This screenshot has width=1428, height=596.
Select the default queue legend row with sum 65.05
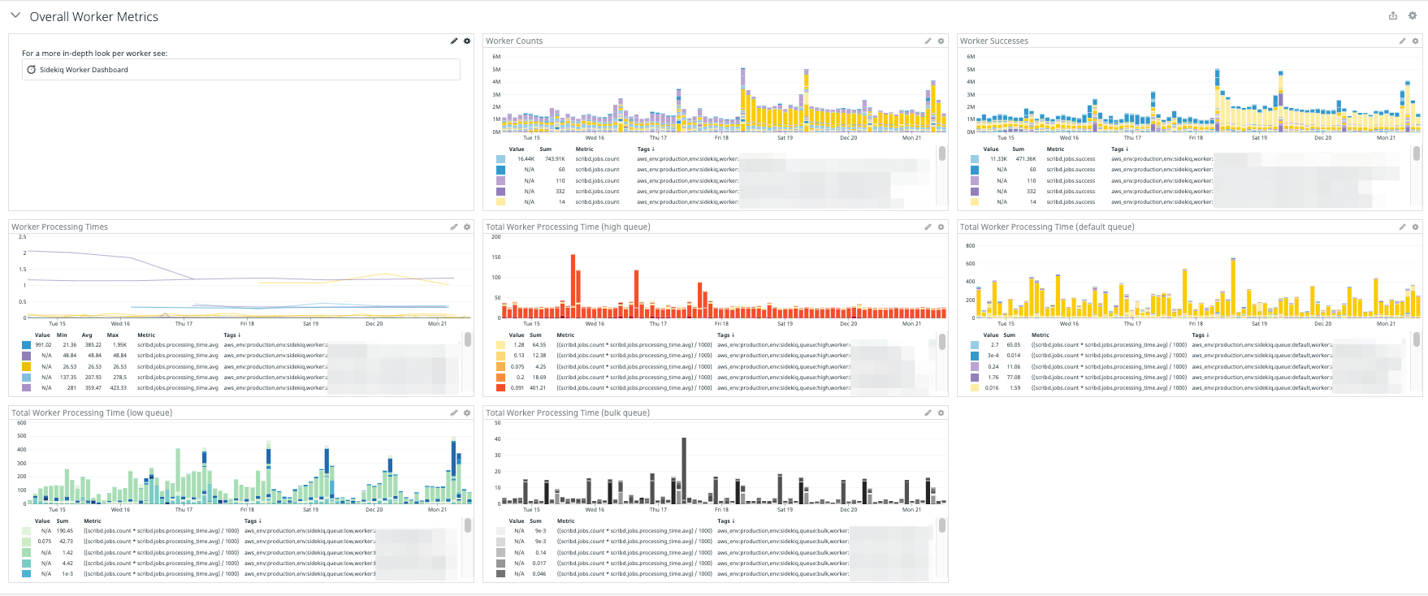1189,345
